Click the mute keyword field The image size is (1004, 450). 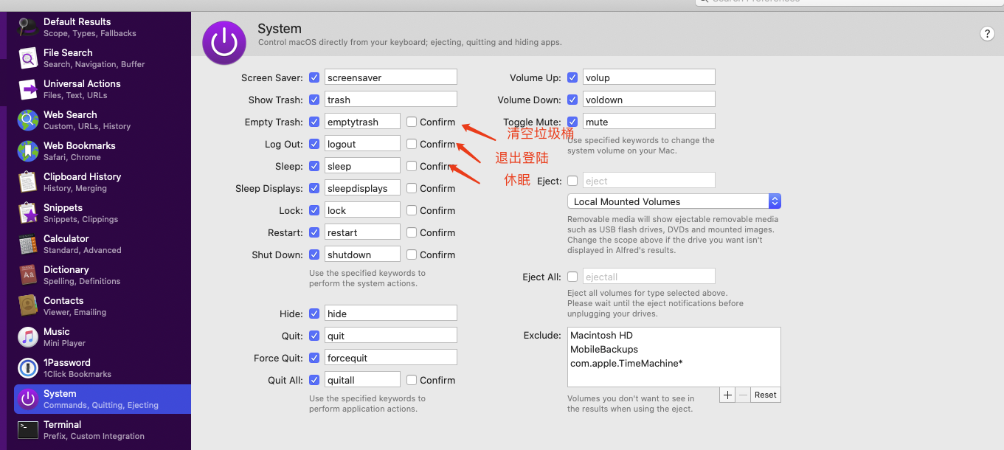(x=649, y=122)
